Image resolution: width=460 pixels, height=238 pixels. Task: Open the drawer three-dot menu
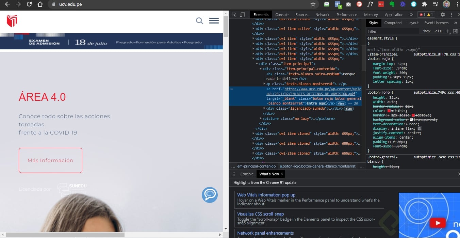pos(234,174)
